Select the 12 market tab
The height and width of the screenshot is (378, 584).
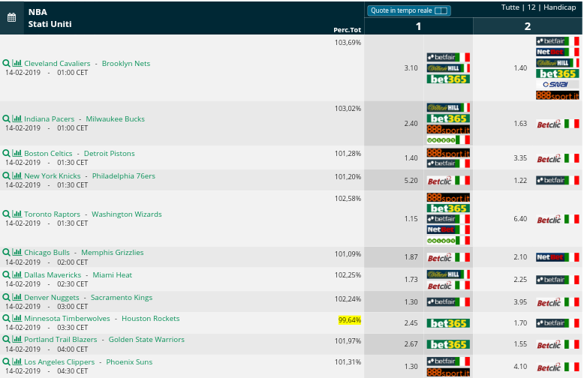click(531, 7)
